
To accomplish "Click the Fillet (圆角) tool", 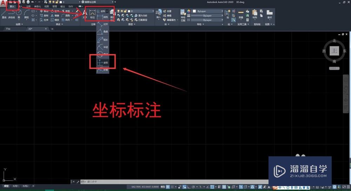I will tap(66, 15).
